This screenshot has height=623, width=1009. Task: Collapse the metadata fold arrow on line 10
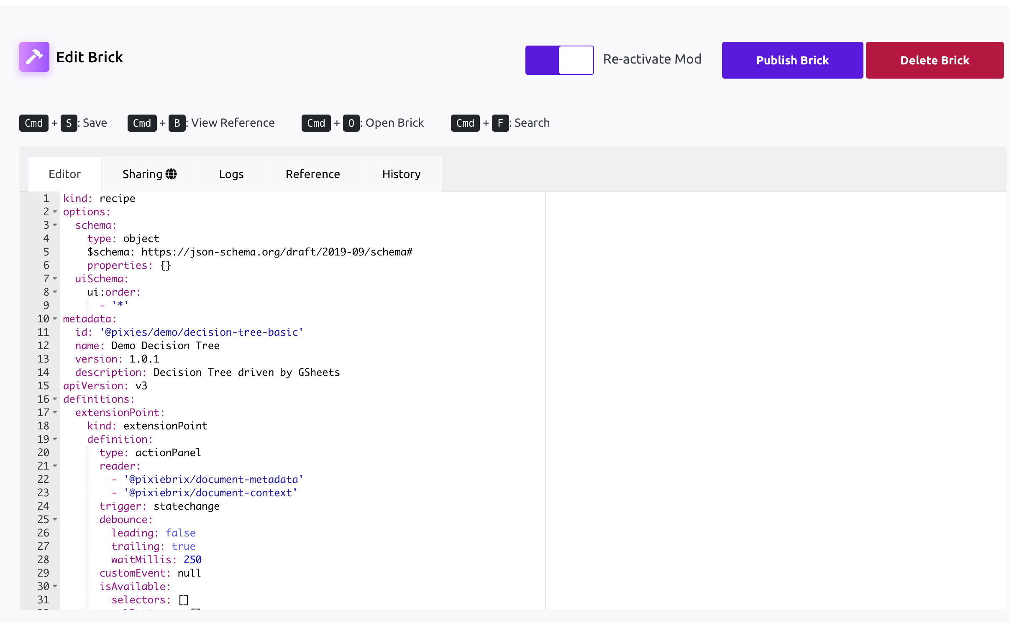[55, 319]
